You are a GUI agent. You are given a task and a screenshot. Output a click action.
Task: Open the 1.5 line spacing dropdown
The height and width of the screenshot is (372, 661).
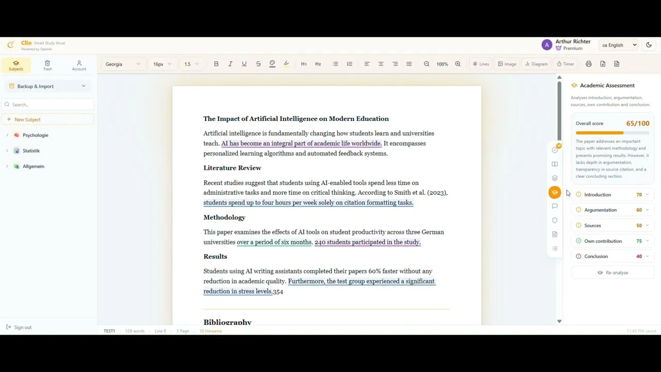click(191, 64)
